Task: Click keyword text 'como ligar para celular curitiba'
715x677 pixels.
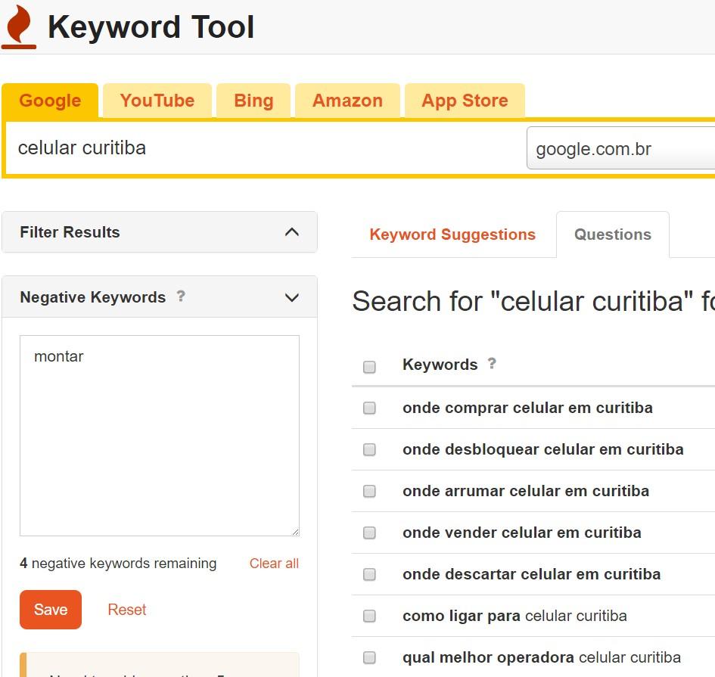Action: [514, 616]
